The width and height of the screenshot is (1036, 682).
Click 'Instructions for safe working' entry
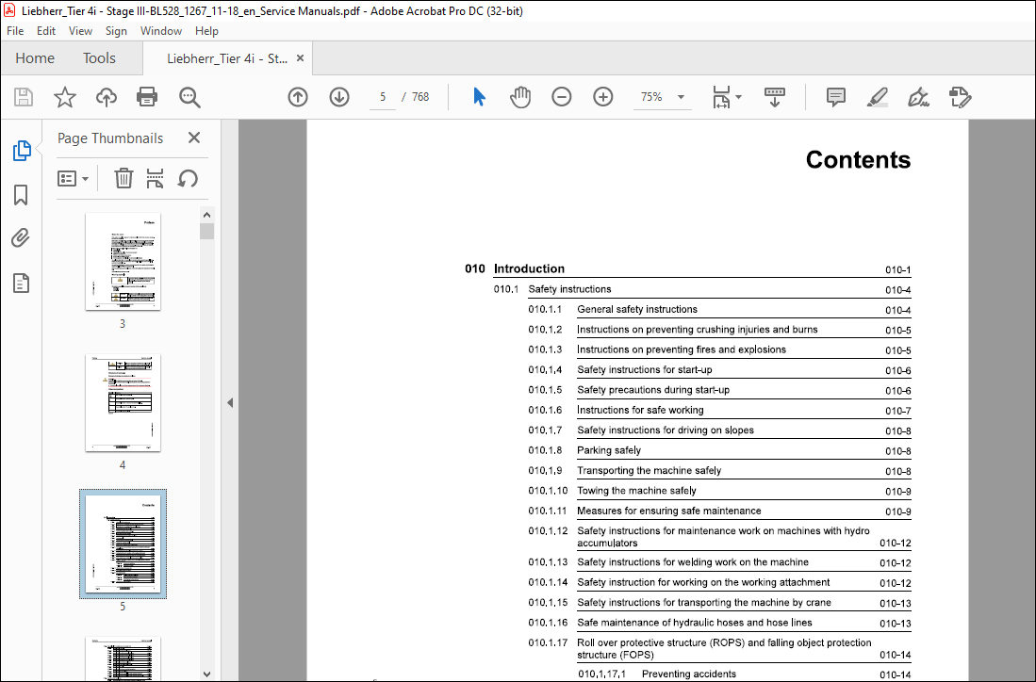[x=719, y=410]
